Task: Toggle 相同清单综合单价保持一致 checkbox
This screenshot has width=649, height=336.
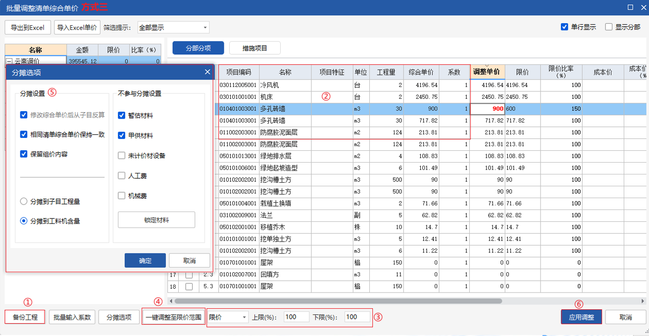Action: point(24,134)
